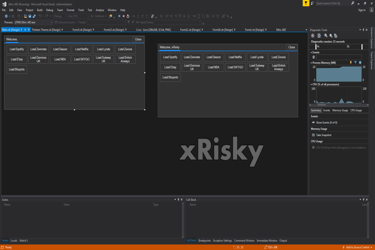This screenshot has height=250, width=375.
Task: Open the Process dropdown for Ethic AIO.exe
Action: pos(51,22)
